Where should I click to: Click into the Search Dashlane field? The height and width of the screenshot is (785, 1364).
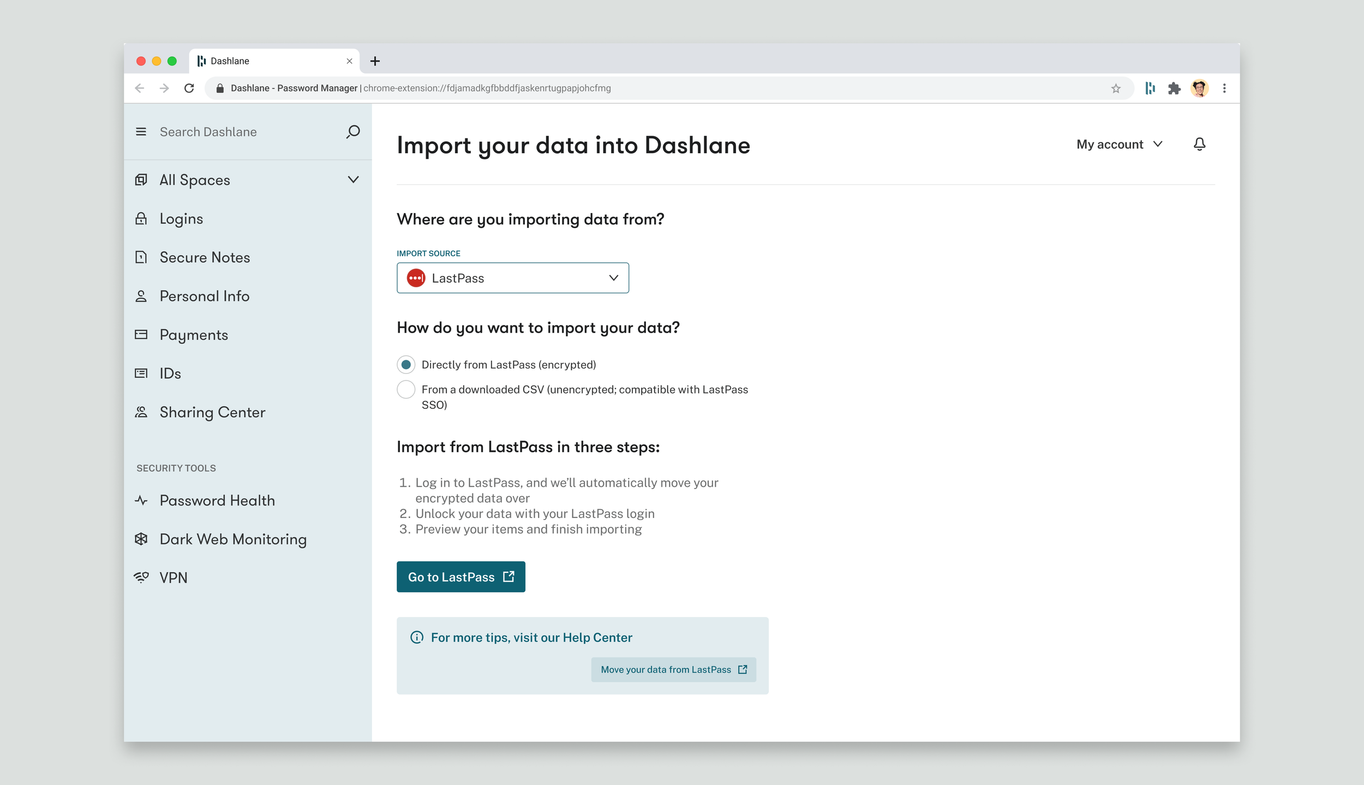pos(246,132)
